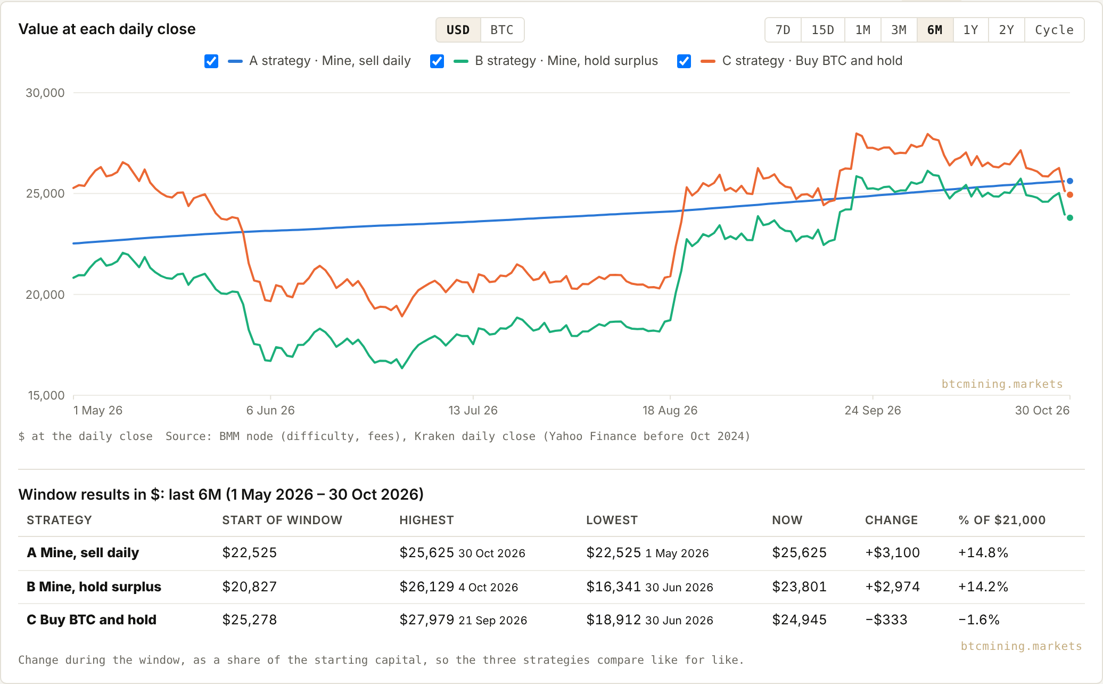1103x684 pixels.
Task: Switch value display to BTC
Action: pyautogui.click(x=502, y=30)
